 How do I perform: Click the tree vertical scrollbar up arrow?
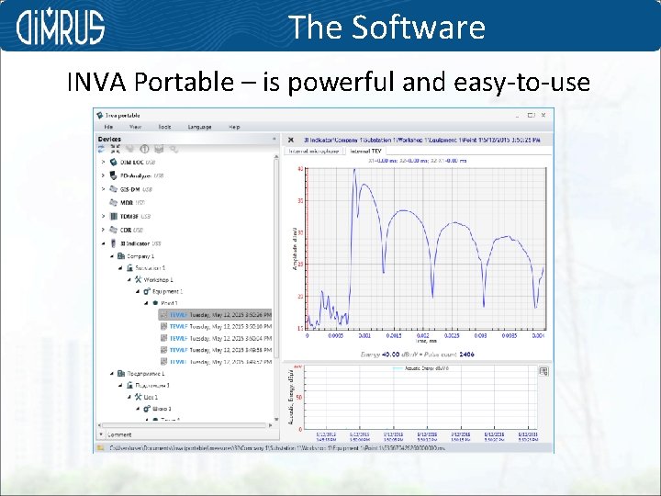pyautogui.click(x=276, y=157)
